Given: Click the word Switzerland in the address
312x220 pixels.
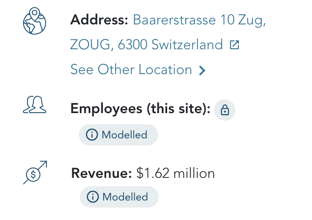Looking at the screenshot, I should click(187, 45).
